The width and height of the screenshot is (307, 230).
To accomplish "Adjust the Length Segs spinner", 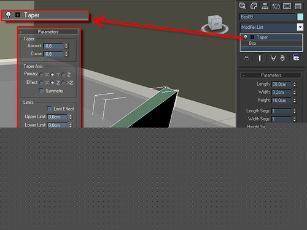I will (x=295, y=111).
